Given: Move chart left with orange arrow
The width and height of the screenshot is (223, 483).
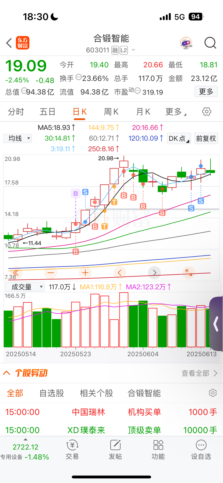Looking at the screenshot, I should pyautogui.click(x=119, y=273).
